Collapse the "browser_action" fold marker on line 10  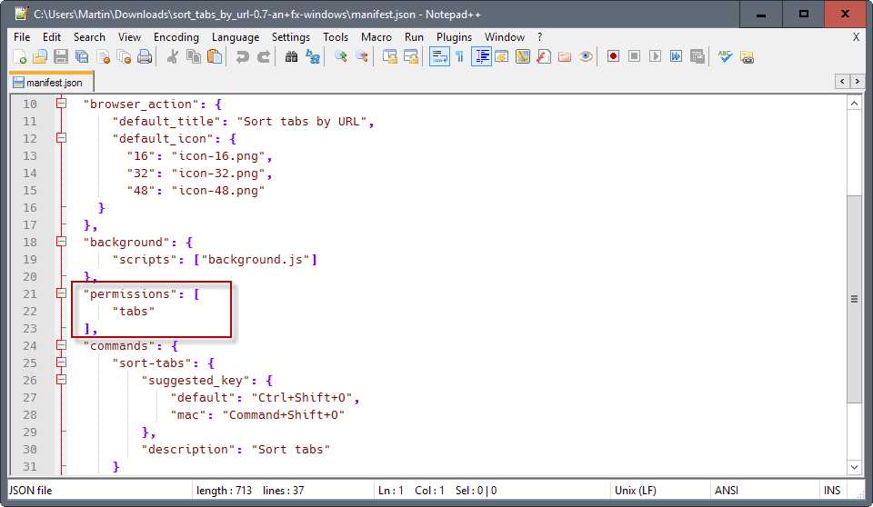[x=61, y=104]
